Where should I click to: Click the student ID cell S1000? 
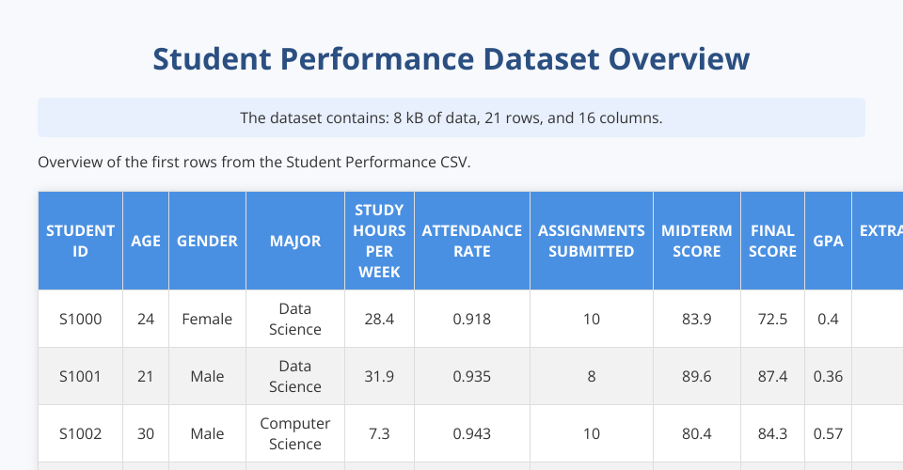tap(80, 319)
